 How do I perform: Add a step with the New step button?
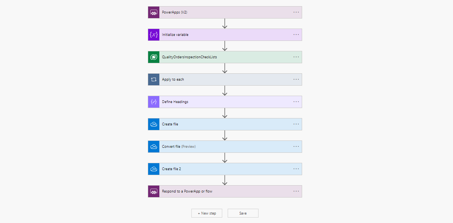(207, 213)
